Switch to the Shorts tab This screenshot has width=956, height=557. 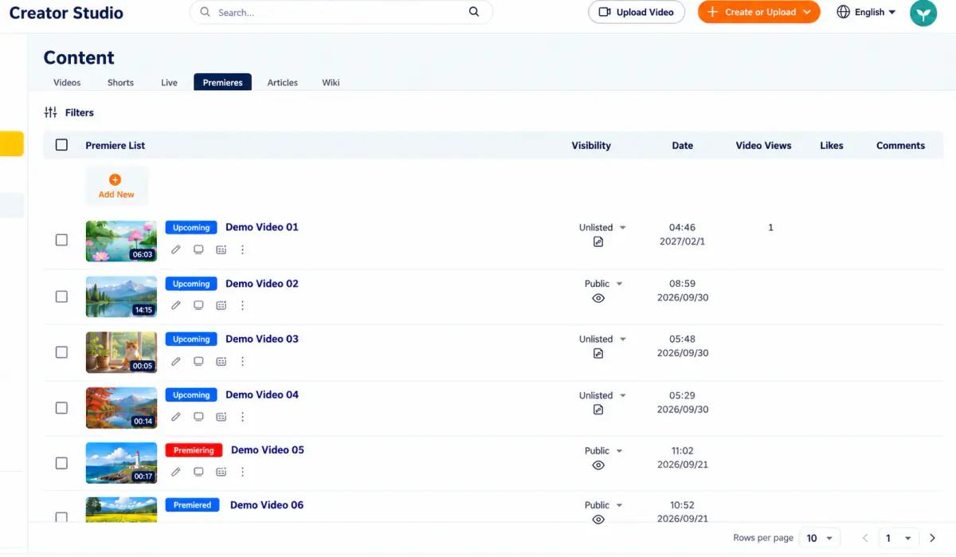pyautogui.click(x=120, y=82)
